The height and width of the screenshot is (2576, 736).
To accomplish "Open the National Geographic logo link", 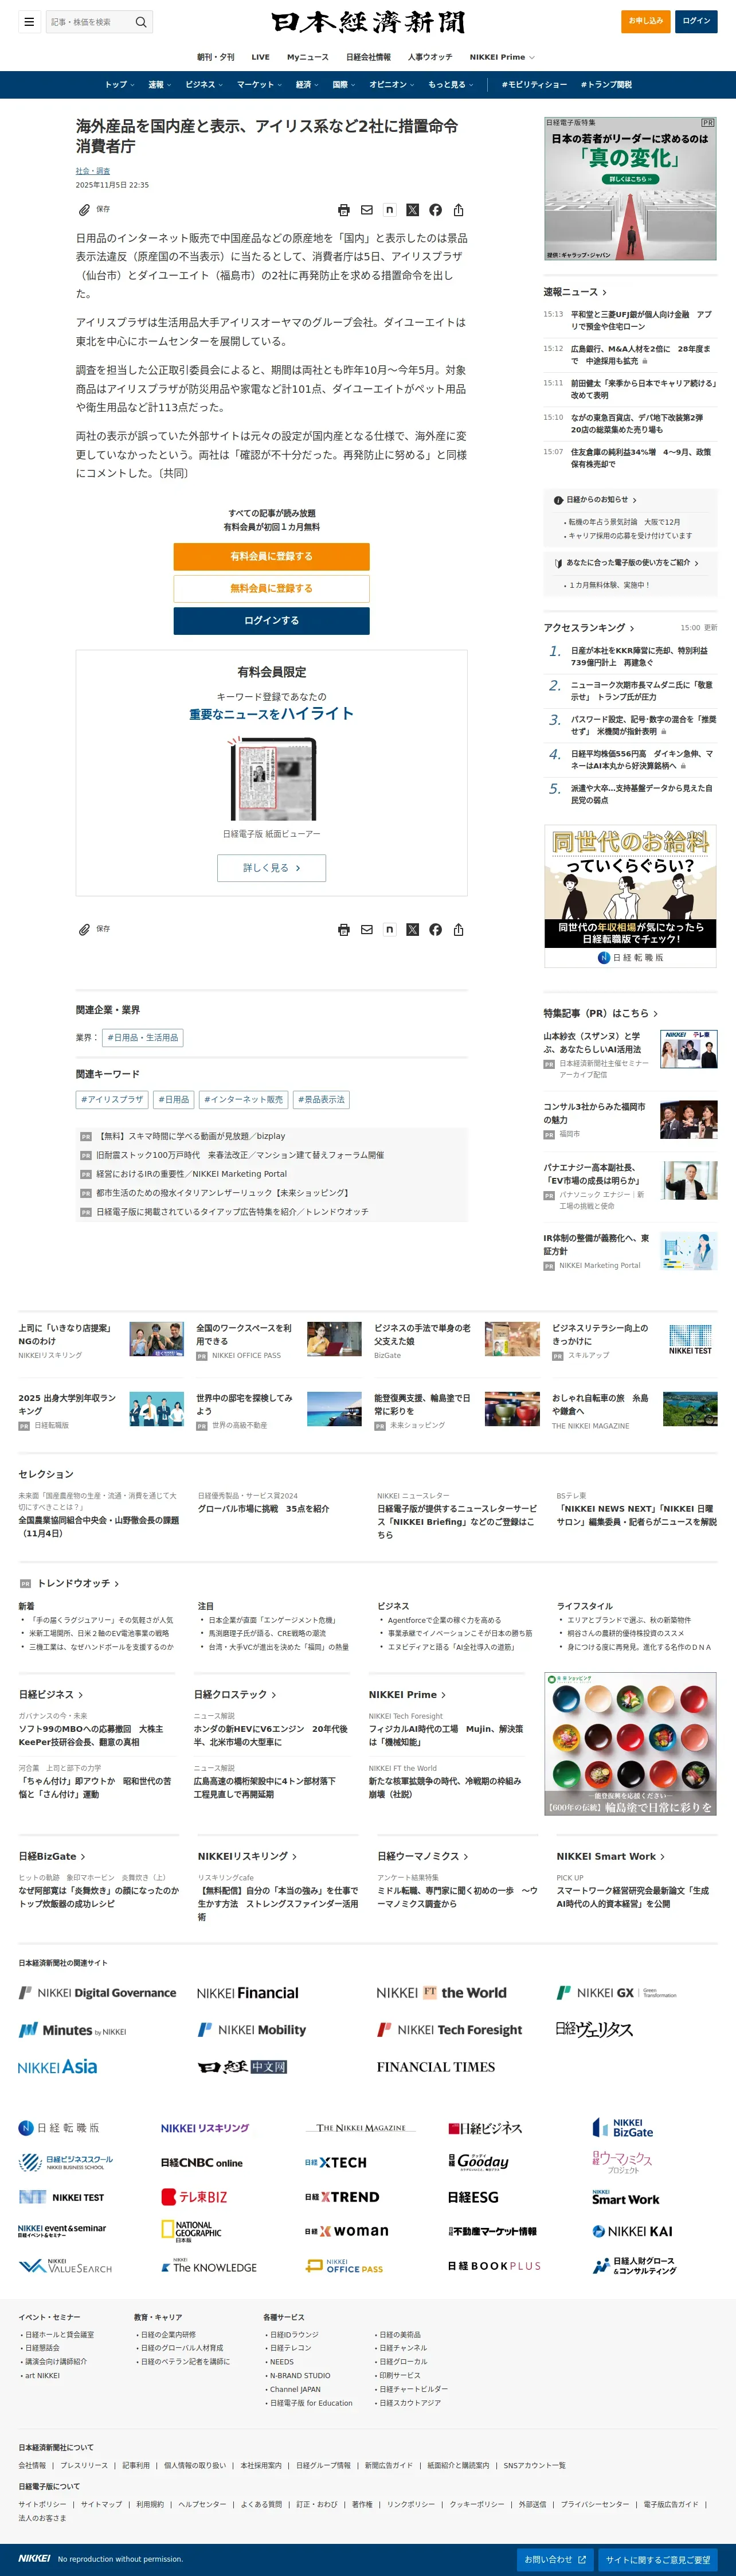I will (192, 2231).
